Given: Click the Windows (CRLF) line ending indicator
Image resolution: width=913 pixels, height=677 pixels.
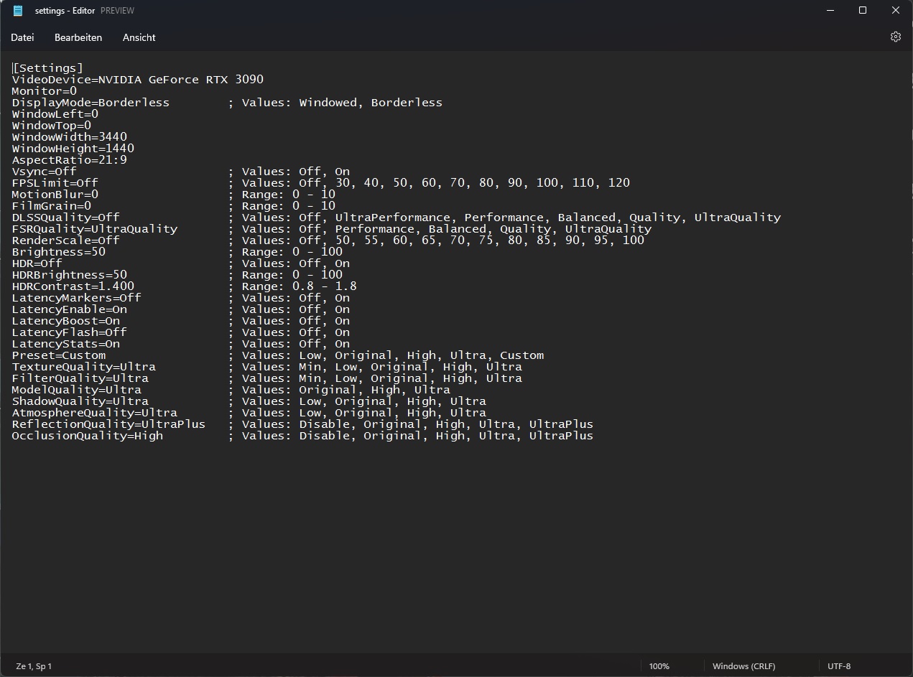Looking at the screenshot, I should (x=743, y=666).
